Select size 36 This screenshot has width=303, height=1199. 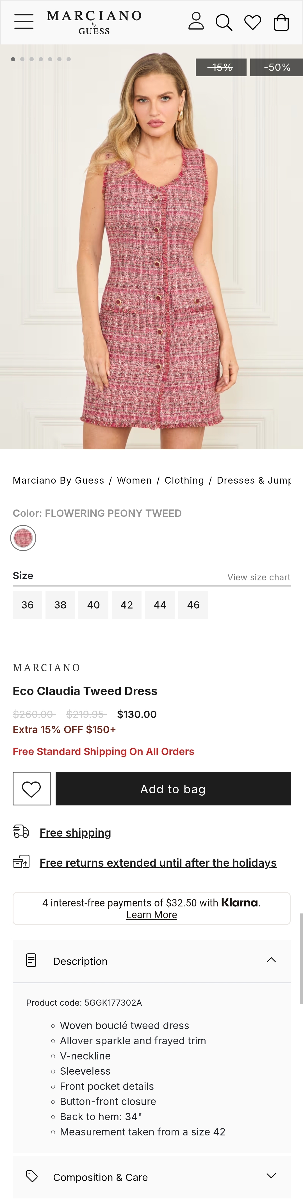pos(28,605)
